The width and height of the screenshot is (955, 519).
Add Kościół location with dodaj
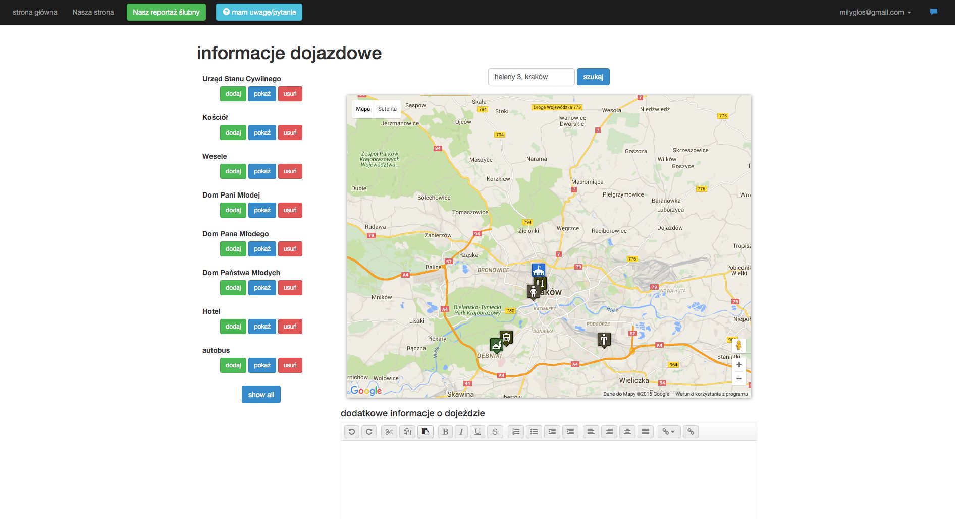pyautogui.click(x=233, y=133)
